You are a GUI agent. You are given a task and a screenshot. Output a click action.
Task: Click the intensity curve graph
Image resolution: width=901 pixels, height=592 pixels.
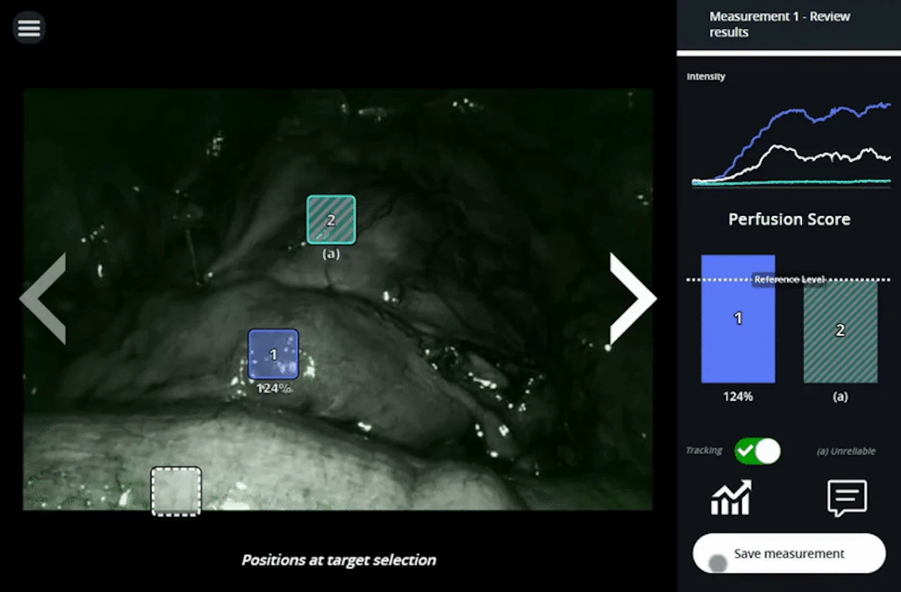[791, 143]
